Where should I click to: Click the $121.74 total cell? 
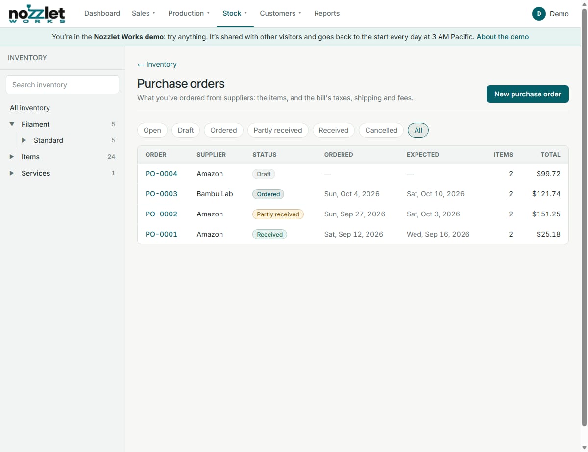coord(546,194)
